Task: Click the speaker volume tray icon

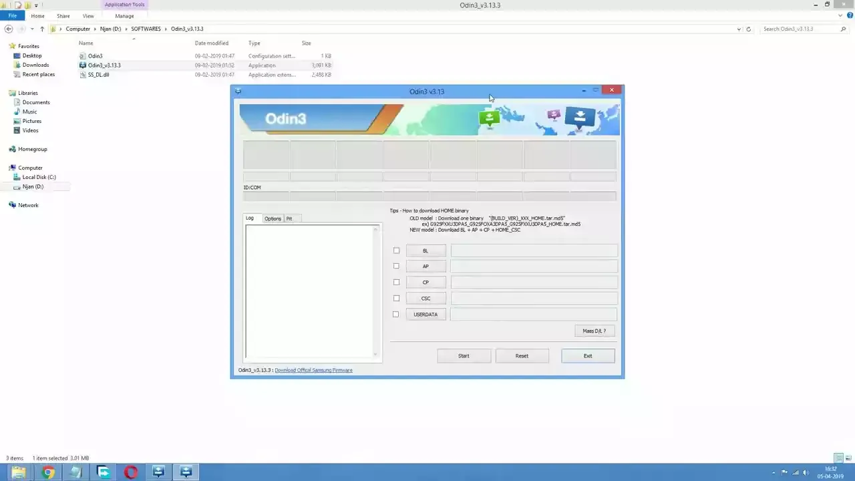Action: 806,472
